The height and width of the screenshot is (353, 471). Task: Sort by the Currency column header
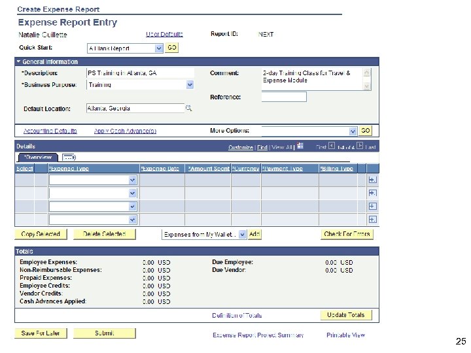pyautogui.click(x=246, y=169)
